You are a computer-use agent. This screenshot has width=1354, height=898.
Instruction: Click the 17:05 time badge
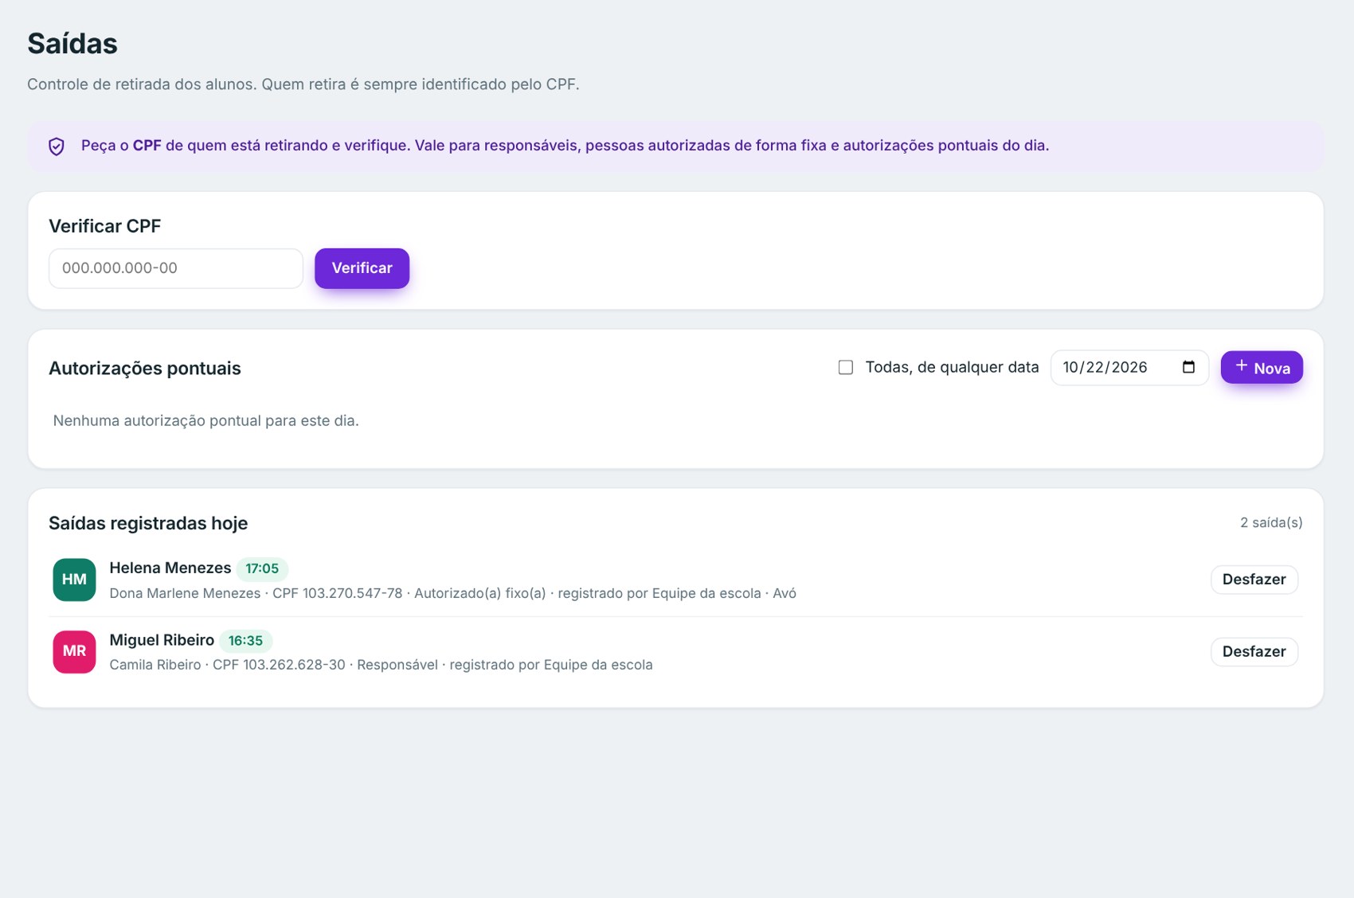pyautogui.click(x=262, y=568)
